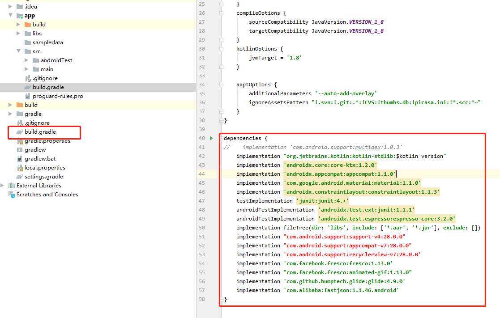Click the jvmTarget '1.8' value
The width and height of the screenshot is (500, 318).
coord(294,58)
